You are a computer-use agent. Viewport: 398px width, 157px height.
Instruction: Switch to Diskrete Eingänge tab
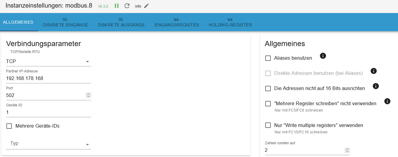coord(66,22)
